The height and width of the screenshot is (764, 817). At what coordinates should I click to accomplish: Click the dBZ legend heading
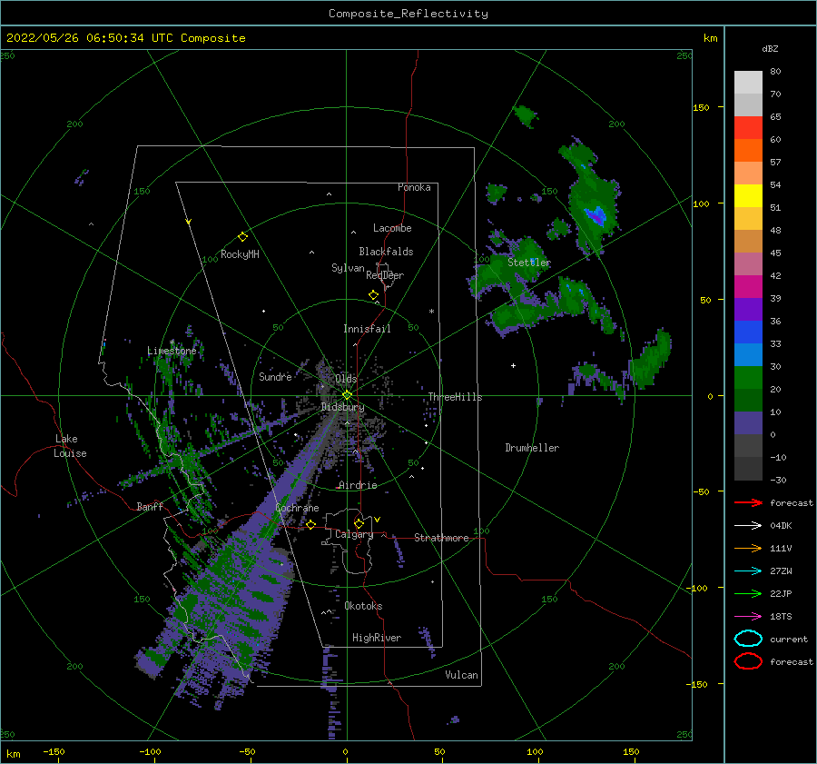(770, 48)
